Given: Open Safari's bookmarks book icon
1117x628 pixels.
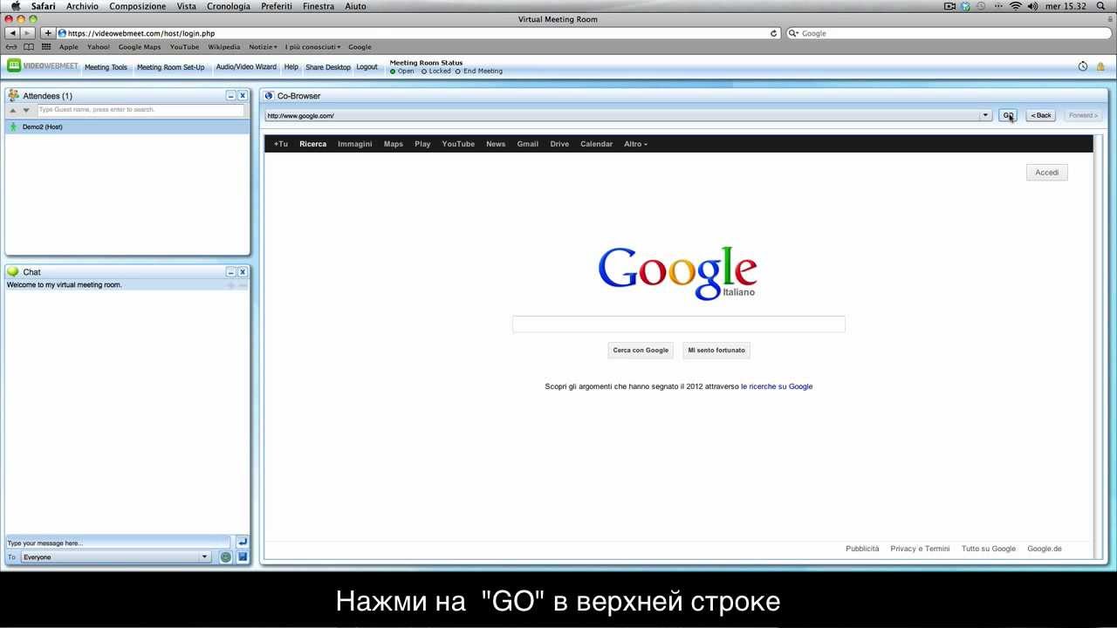Looking at the screenshot, I should pyautogui.click(x=29, y=47).
